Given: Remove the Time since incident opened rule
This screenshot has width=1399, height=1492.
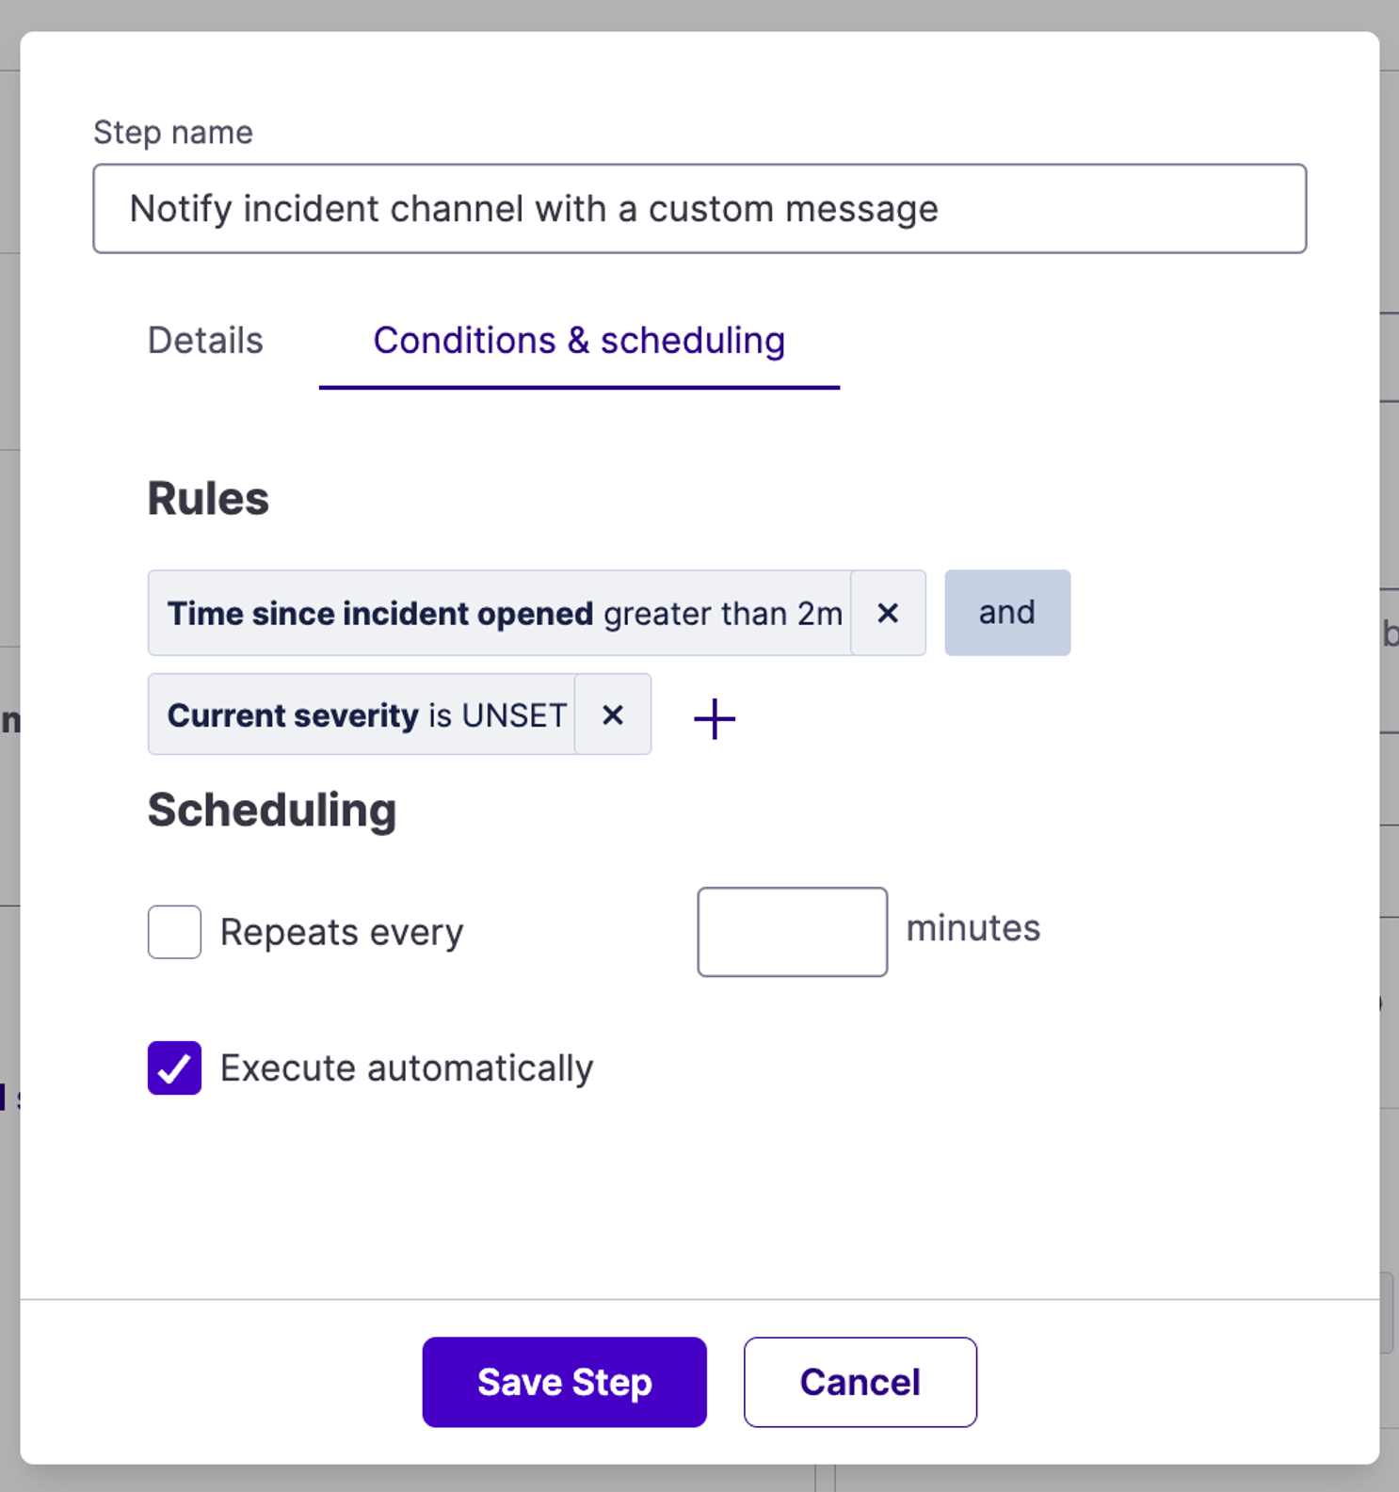Looking at the screenshot, I should (x=888, y=613).
